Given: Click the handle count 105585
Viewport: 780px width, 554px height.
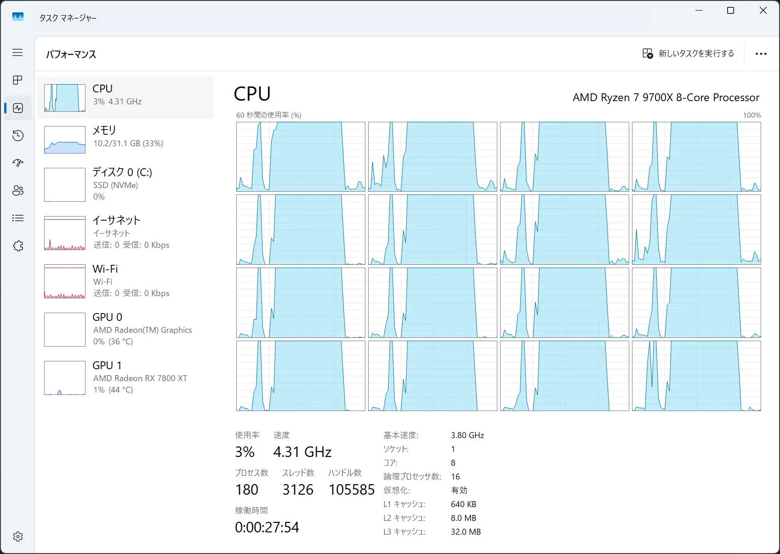Looking at the screenshot, I should coord(352,490).
